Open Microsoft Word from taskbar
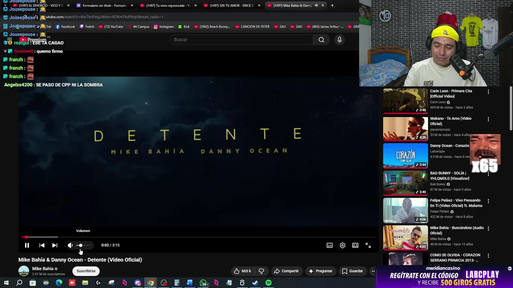Image resolution: width=513 pixels, height=288 pixels. tap(190, 283)
